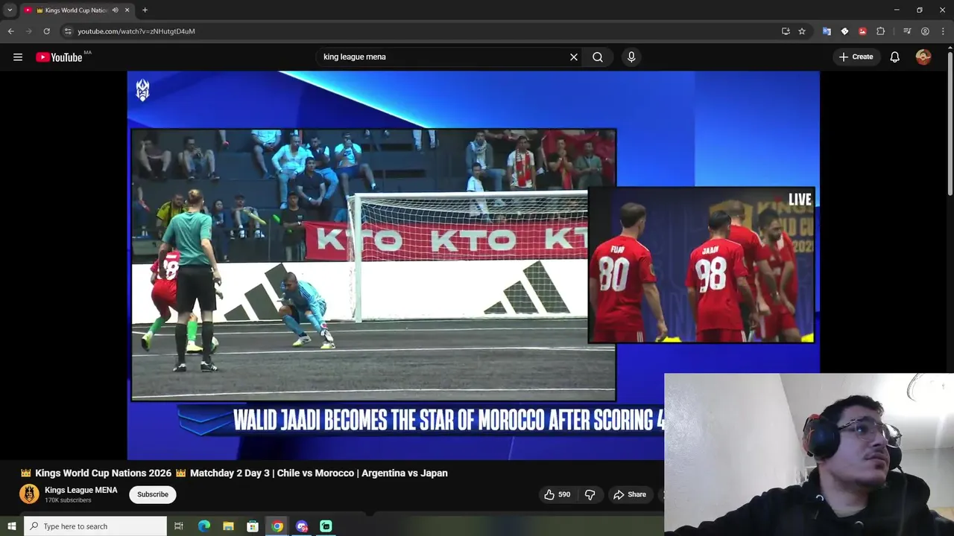This screenshot has height=536, width=954.
Task: Switch to Chrome on the taskbar
Action: click(x=277, y=526)
